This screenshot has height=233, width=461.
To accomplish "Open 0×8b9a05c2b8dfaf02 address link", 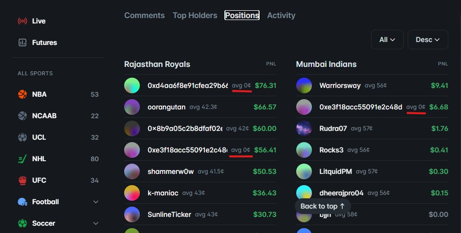I will pyautogui.click(x=185, y=128).
